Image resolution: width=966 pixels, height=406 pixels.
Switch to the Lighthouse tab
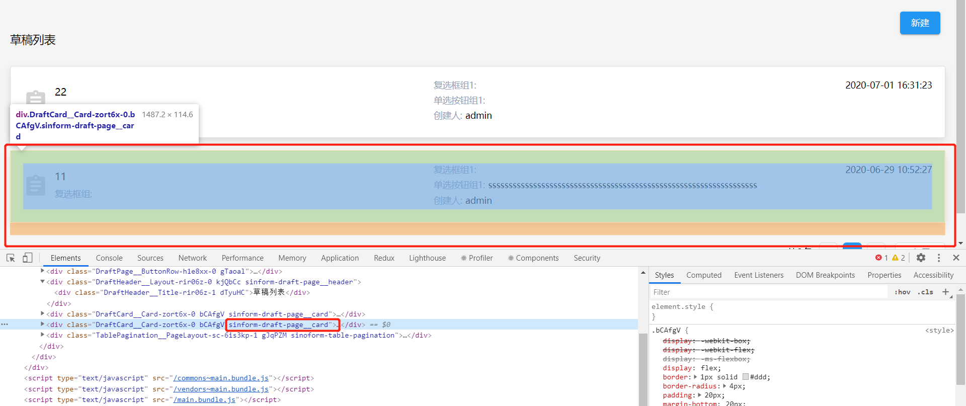point(428,258)
